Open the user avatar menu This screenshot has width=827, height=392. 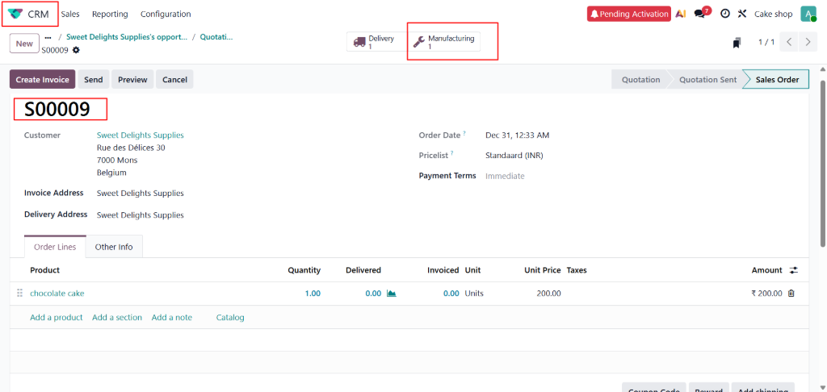point(808,14)
